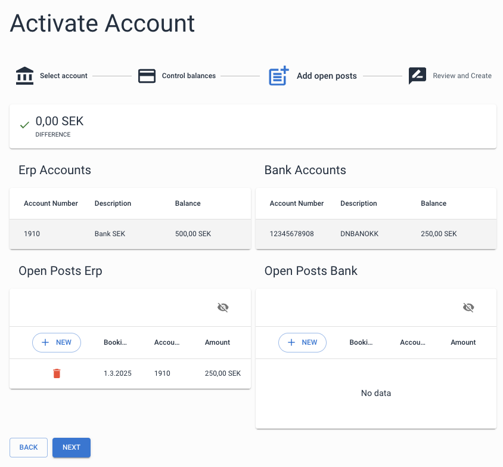The image size is (503, 467).
Task: Click Amount column header in Open Posts Erp
Action: tap(218, 342)
